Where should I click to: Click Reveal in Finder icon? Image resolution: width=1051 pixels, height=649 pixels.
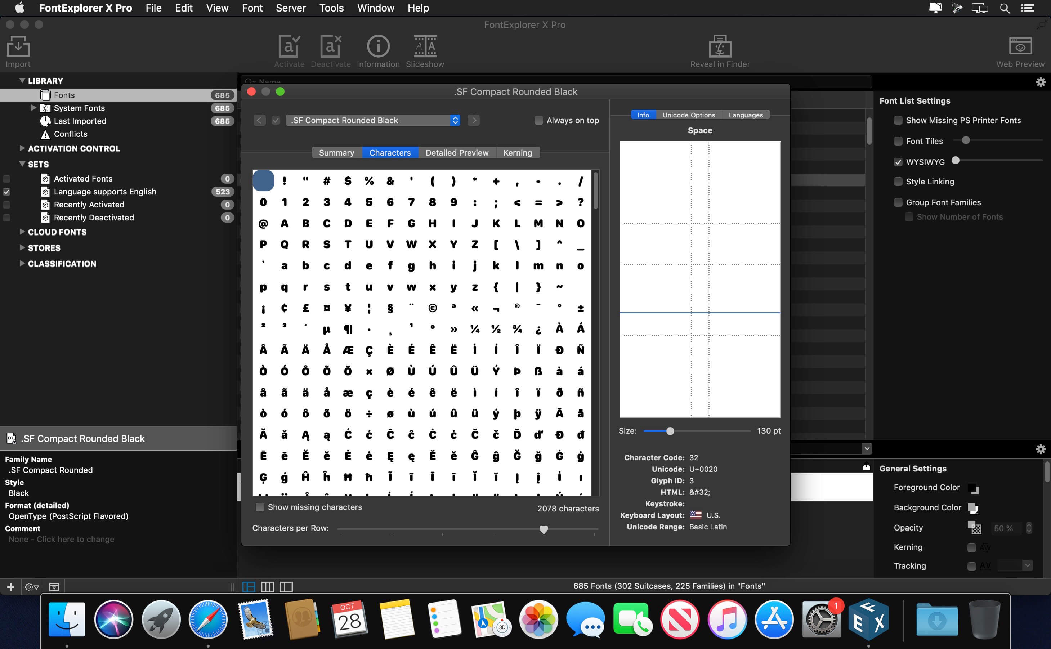pos(720,46)
